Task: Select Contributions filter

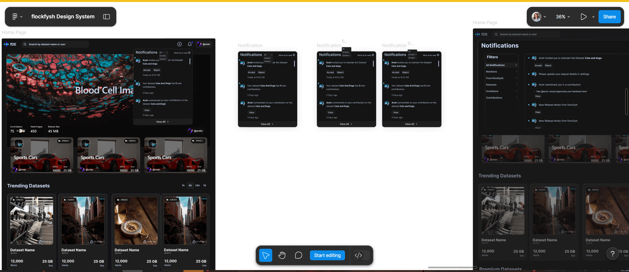Action: [502, 98]
